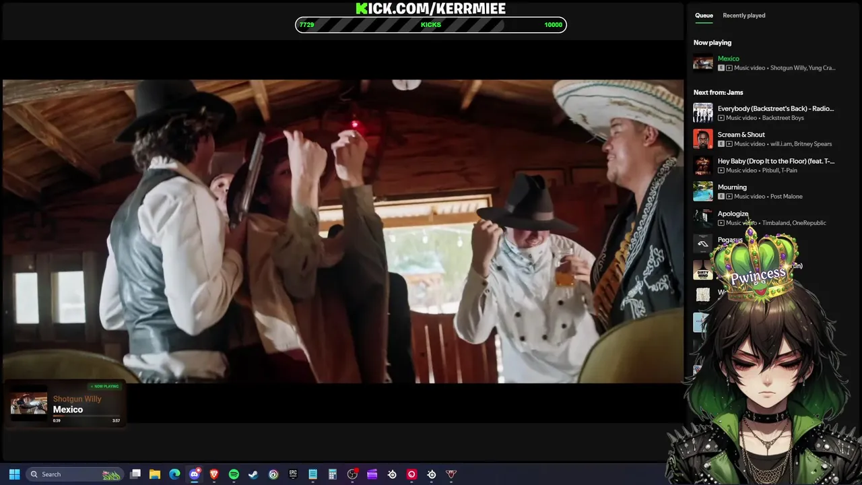Screen dimensions: 862x485
Task: Click the Shotgun Willy name in overlay widget
Action: pyautogui.click(x=77, y=399)
